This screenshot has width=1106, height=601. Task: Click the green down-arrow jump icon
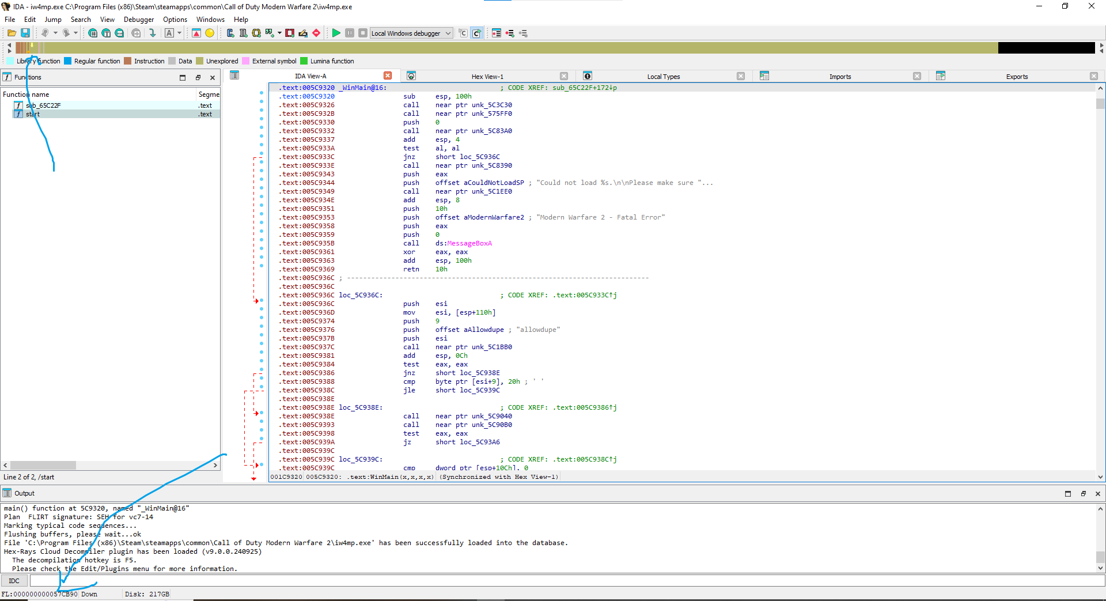point(152,33)
